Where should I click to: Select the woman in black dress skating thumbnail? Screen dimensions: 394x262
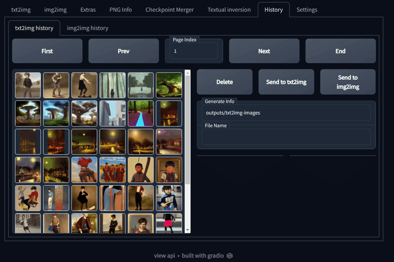(x=84, y=85)
